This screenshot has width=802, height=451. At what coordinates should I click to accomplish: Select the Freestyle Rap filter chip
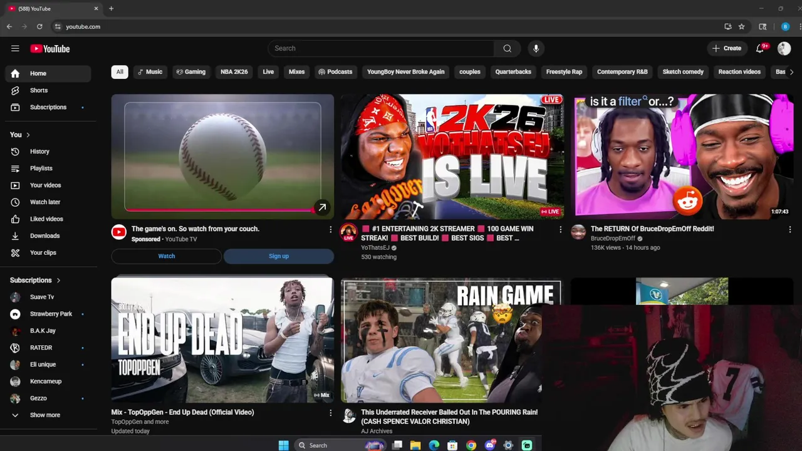click(x=564, y=72)
